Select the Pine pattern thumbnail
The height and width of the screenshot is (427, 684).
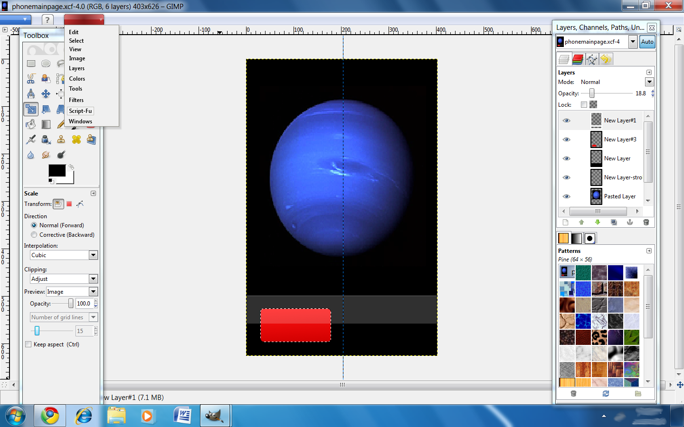click(x=567, y=273)
